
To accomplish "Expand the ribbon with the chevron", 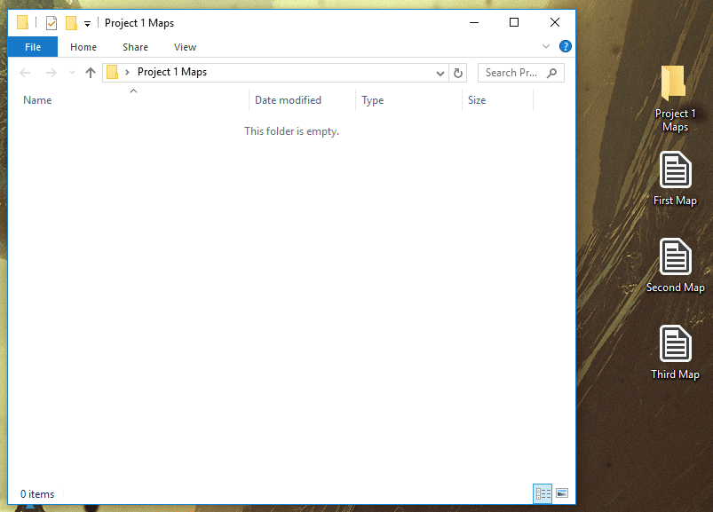I will pyautogui.click(x=546, y=46).
